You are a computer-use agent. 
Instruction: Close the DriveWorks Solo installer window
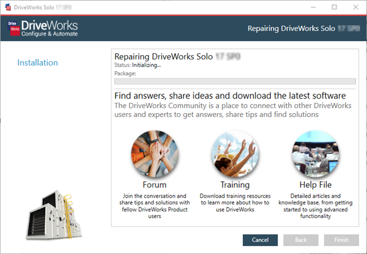click(x=356, y=7)
